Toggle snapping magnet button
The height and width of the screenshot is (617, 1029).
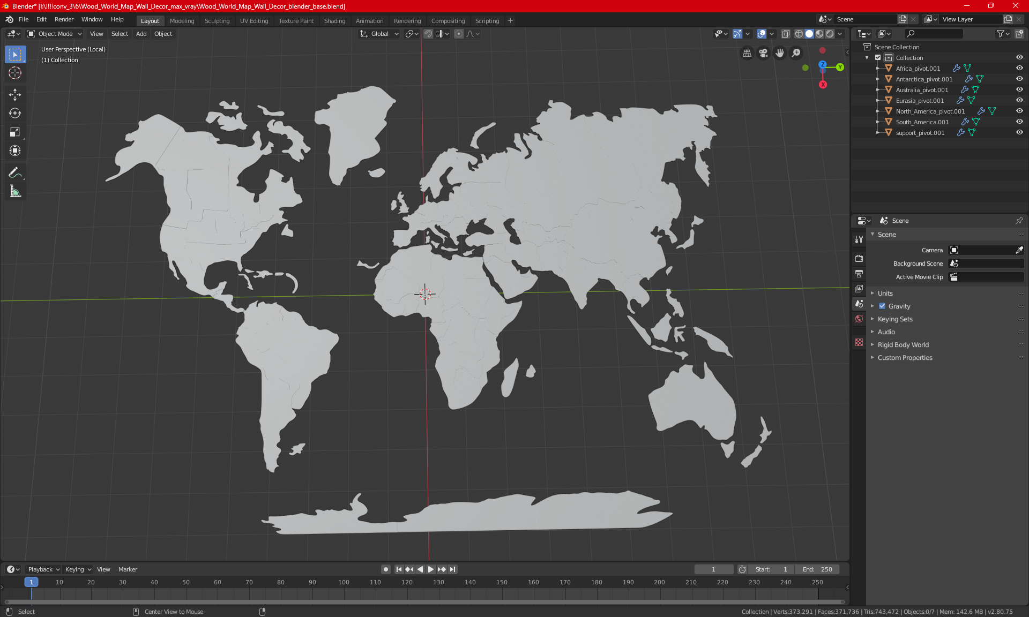428,34
